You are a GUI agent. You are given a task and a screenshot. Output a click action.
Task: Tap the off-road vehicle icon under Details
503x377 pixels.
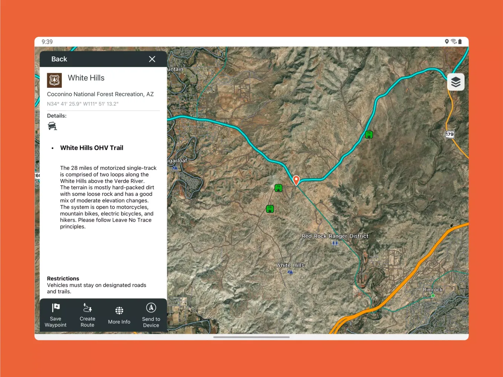coord(52,126)
